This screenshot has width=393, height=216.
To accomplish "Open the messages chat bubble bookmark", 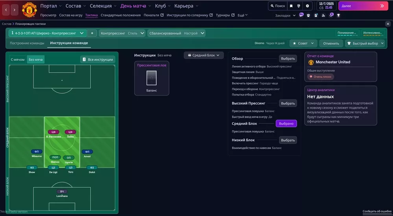I will pyautogui.click(x=301, y=15).
